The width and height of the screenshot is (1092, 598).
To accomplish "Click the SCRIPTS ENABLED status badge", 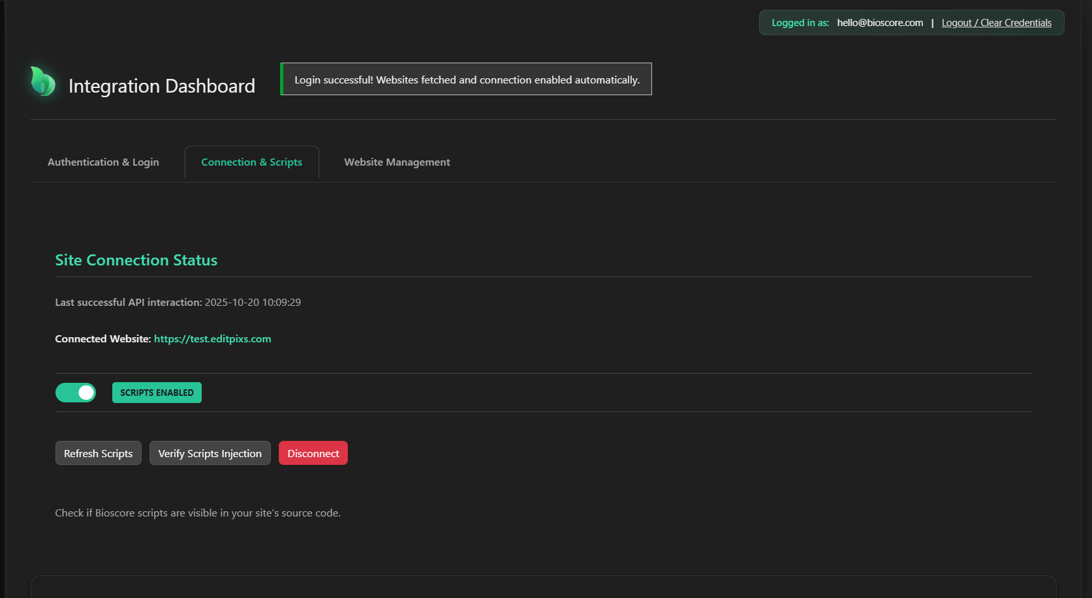I will point(157,393).
